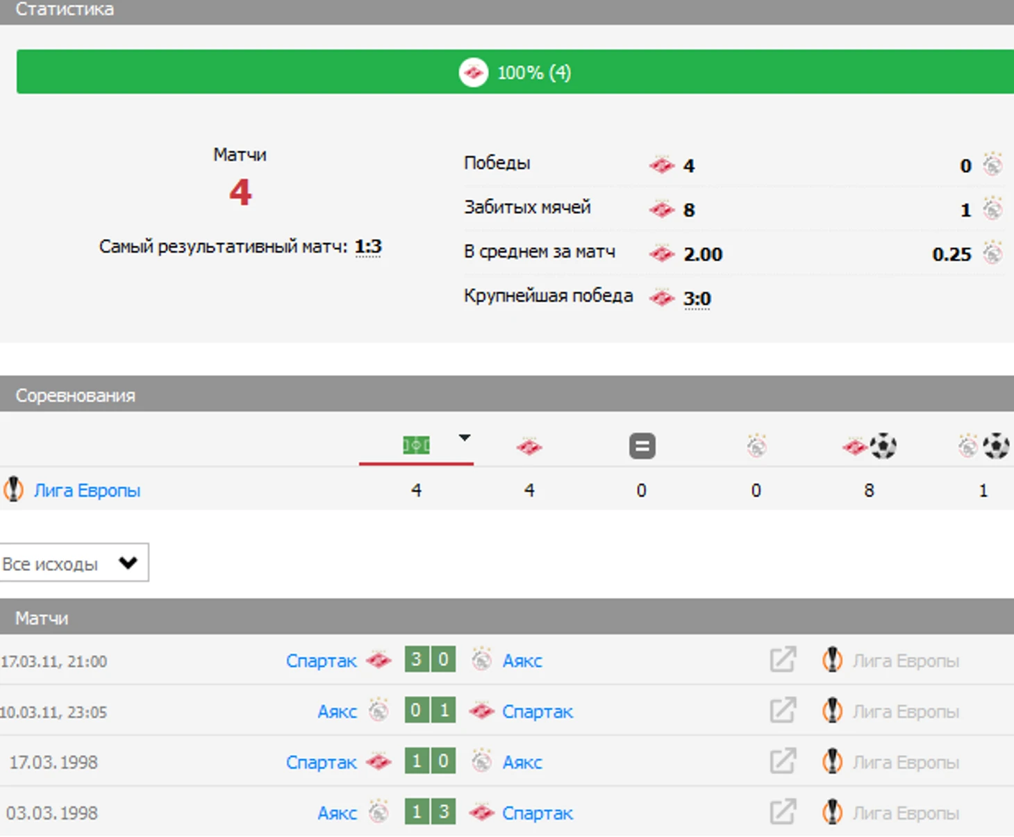
Task: Open Спартак link in 17.03.1998 match
Action: click(x=321, y=762)
